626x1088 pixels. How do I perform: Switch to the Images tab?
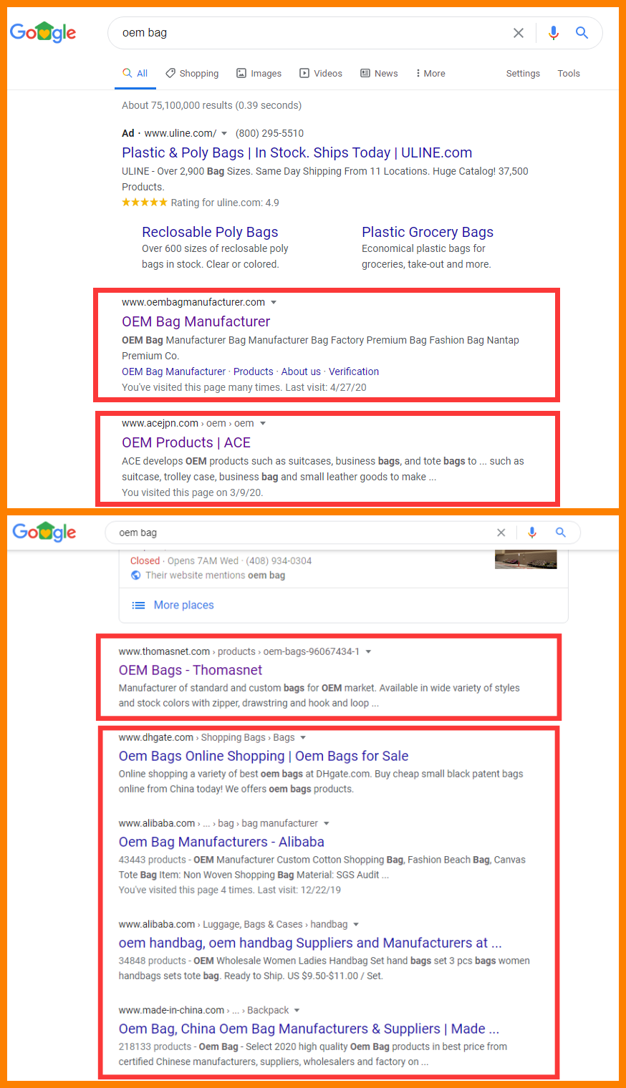pyautogui.click(x=259, y=74)
